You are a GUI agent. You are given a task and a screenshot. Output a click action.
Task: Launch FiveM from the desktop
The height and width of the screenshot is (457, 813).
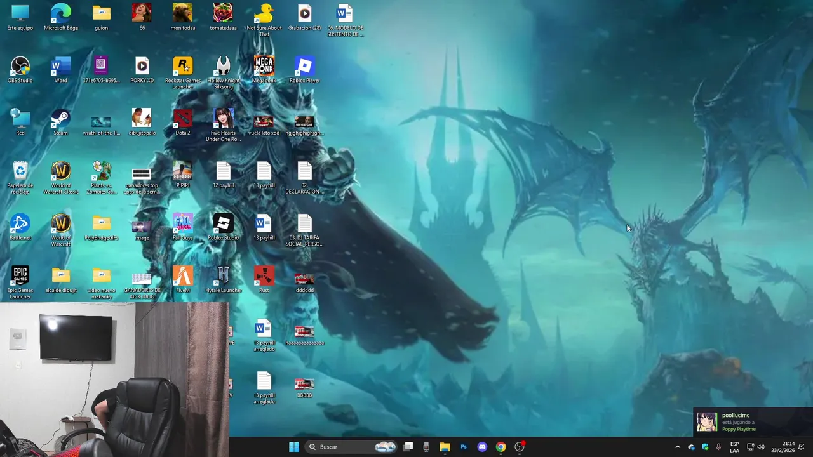coord(183,279)
